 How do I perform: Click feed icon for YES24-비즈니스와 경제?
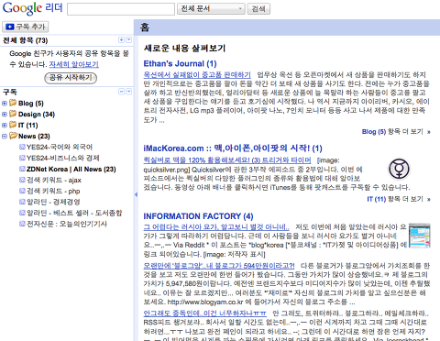click(x=22, y=158)
